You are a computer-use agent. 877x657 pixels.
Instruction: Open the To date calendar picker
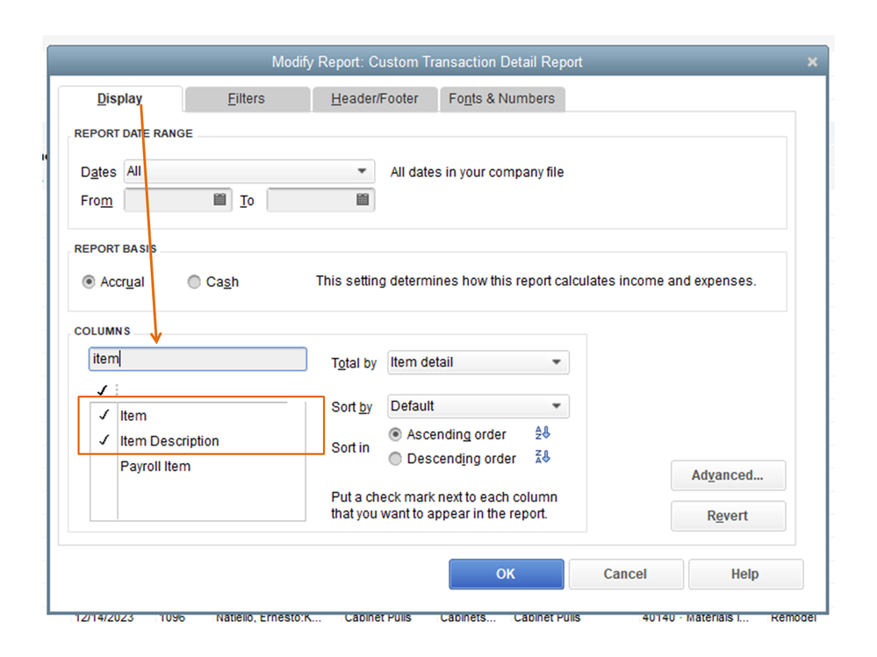[363, 200]
